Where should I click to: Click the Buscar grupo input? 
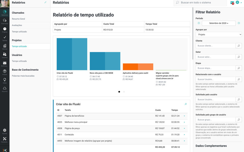216,120
